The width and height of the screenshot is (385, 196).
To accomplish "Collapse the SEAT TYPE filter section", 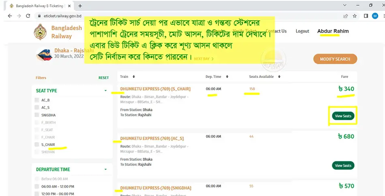I will (x=105, y=91).
